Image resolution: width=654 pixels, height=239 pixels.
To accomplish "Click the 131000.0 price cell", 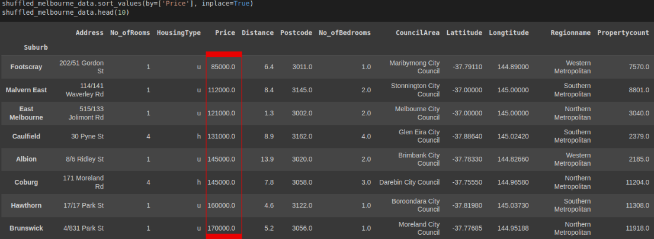I will click(221, 136).
